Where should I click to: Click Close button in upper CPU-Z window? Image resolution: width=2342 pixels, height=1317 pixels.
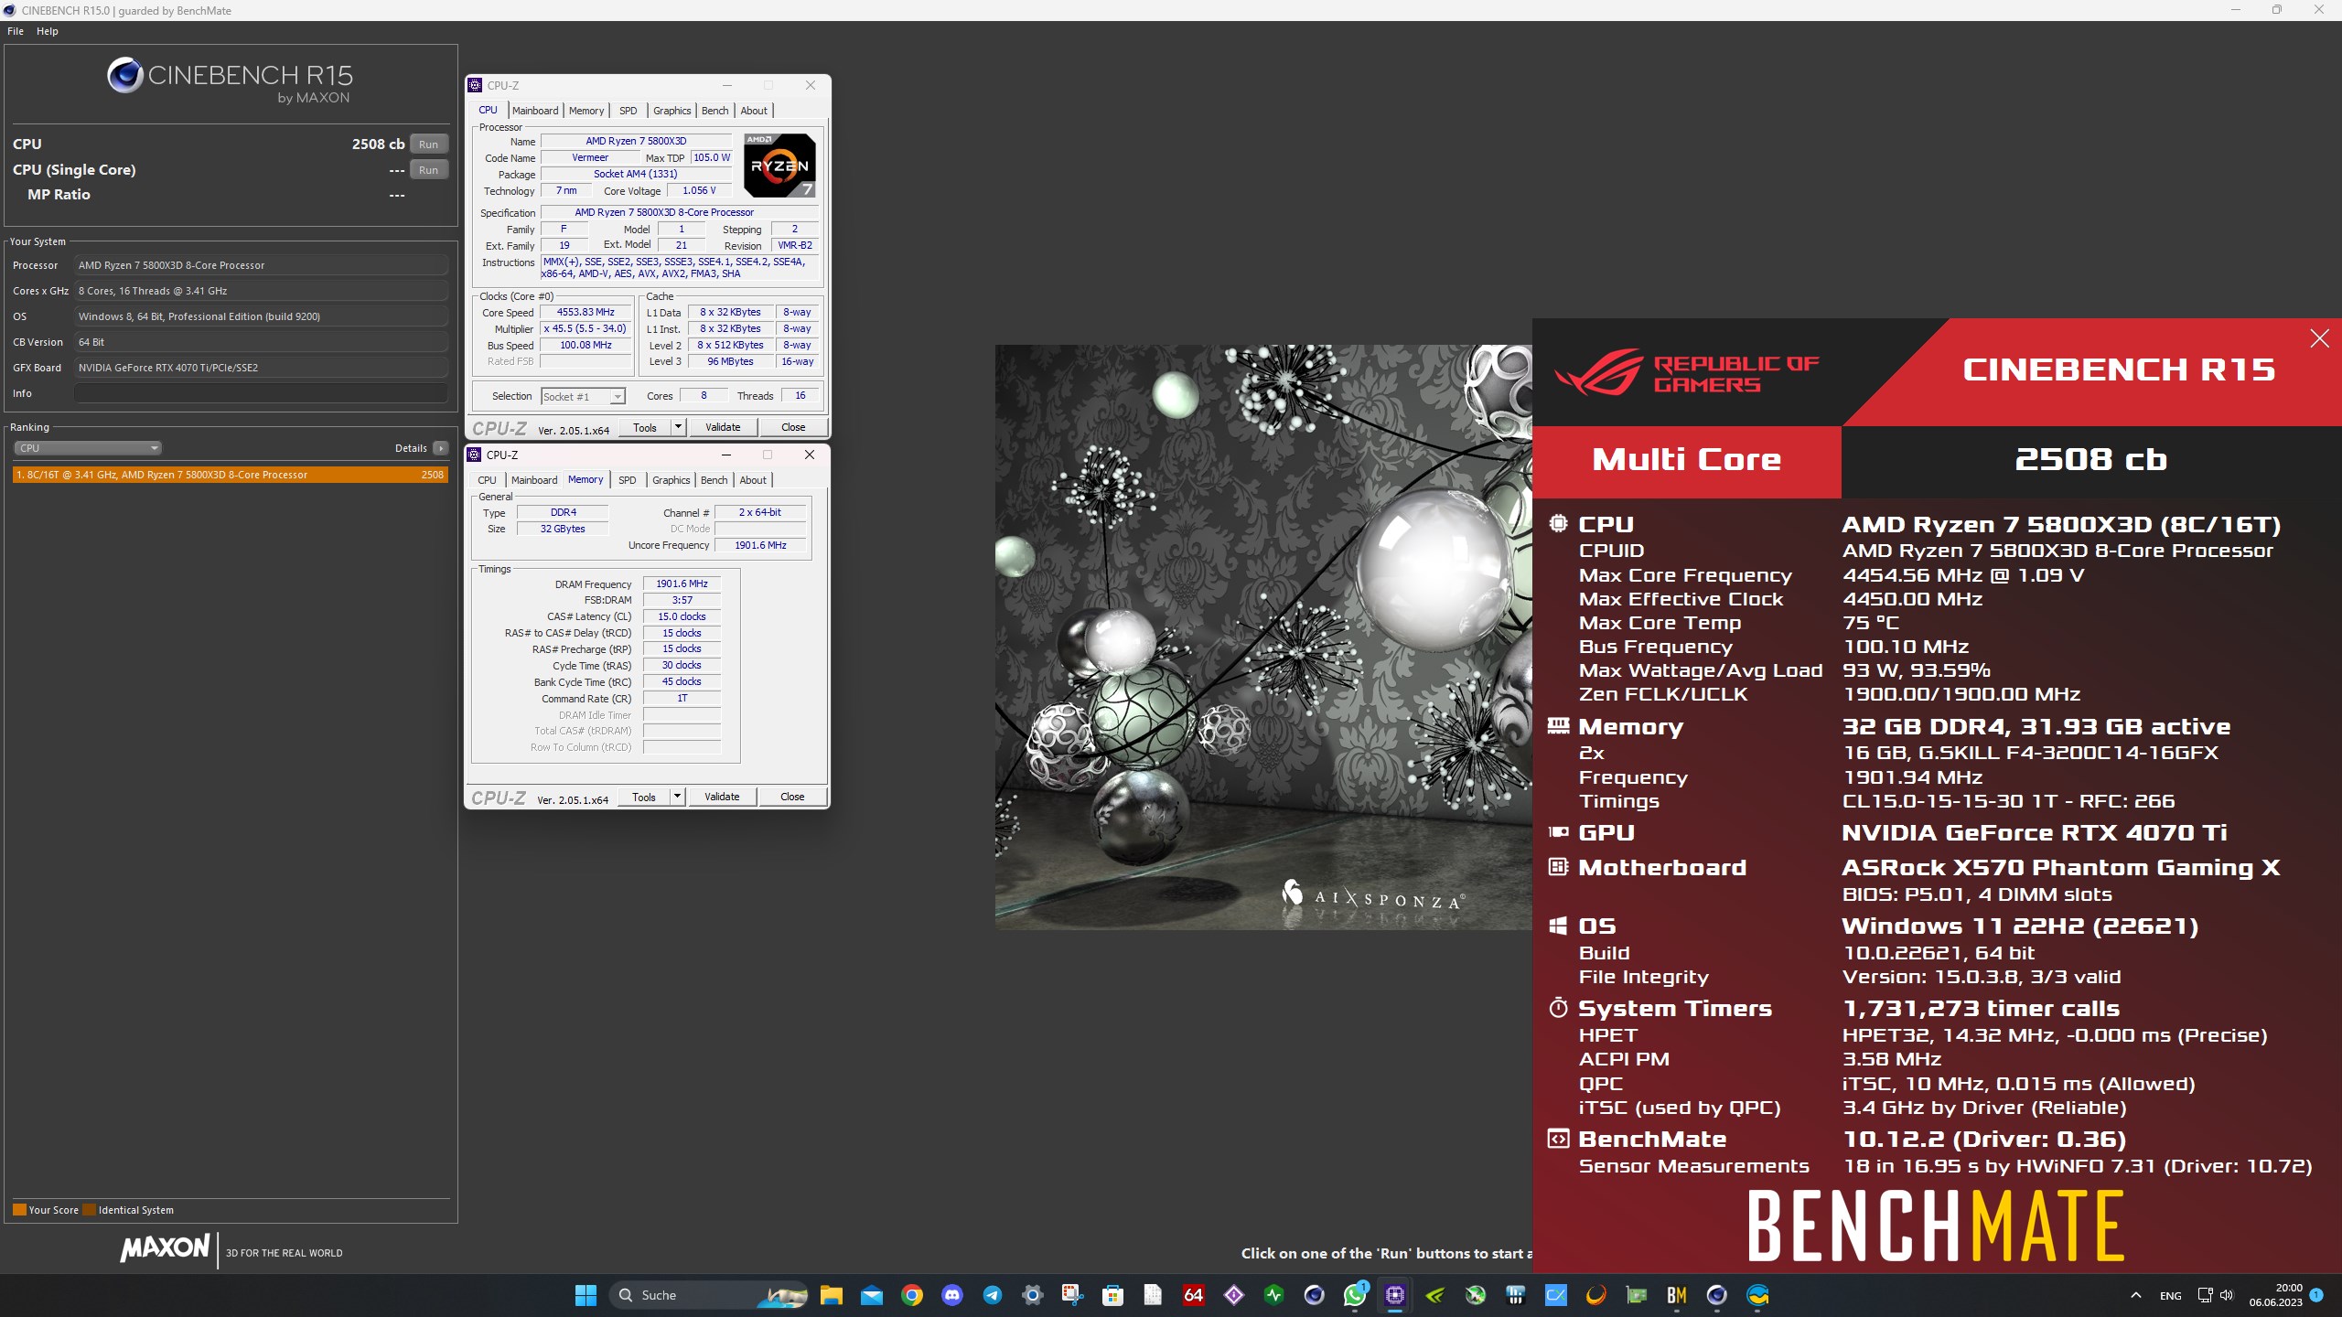pyautogui.click(x=793, y=427)
